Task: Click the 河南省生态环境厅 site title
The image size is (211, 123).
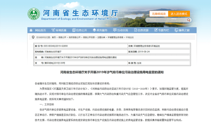Action: coord(80,13)
